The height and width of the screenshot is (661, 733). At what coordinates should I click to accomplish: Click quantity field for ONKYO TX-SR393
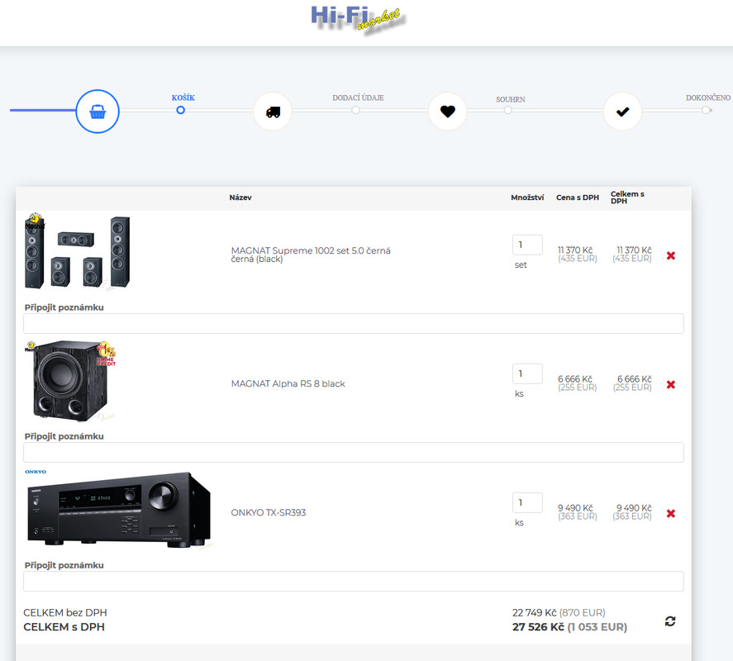coord(527,502)
